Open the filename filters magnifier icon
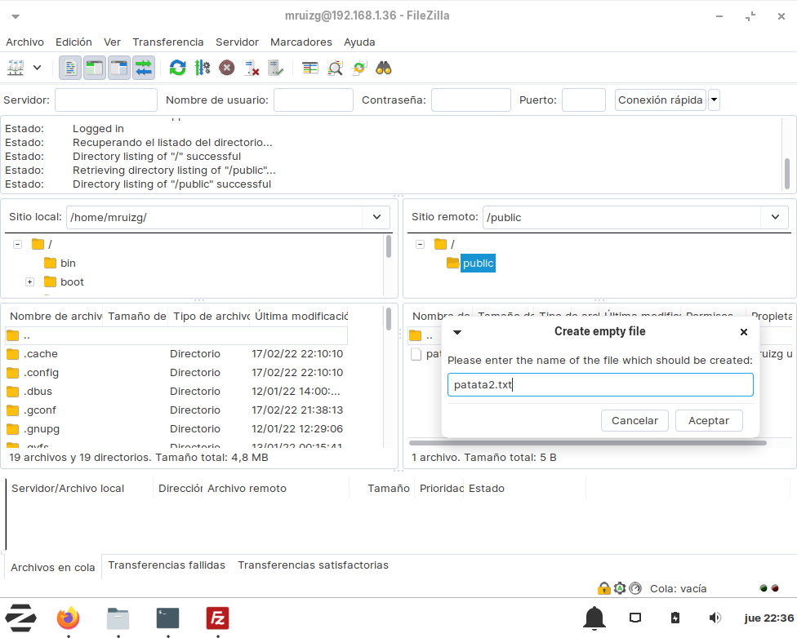 (335, 68)
